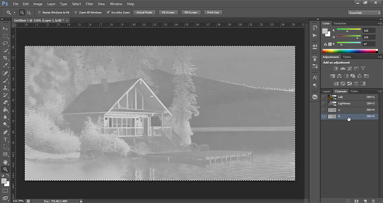Select the Move tool
The height and width of the screenshot is (203, 383).
point(6,28)
